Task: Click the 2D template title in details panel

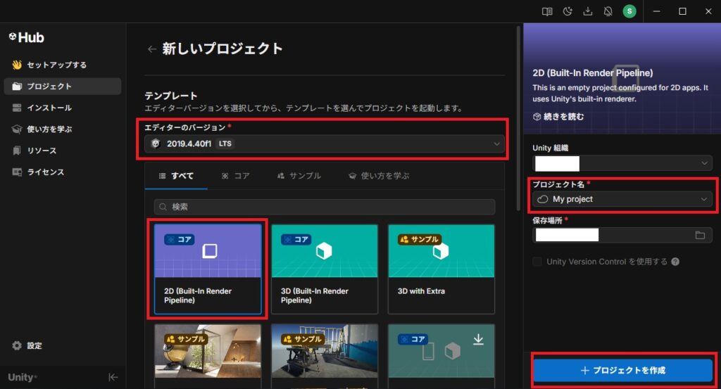Action: (x=593, y=72)
